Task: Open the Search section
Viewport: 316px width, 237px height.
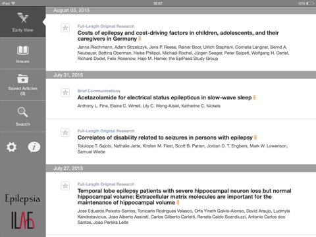Action: 22,117
